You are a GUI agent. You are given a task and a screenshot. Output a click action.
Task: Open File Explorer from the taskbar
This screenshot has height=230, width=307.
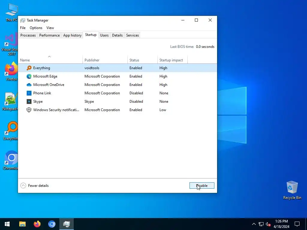[22, 224]
